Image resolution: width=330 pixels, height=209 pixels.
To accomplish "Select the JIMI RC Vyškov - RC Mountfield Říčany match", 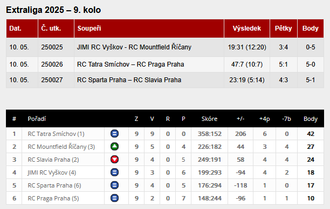I will pos(134,47).
